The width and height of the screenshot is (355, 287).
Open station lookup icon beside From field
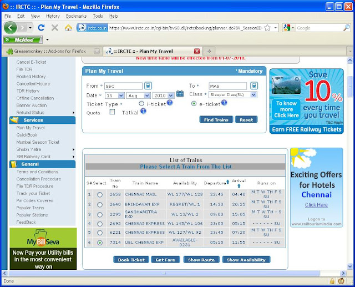pyautogui.click(x=148, y=86)
